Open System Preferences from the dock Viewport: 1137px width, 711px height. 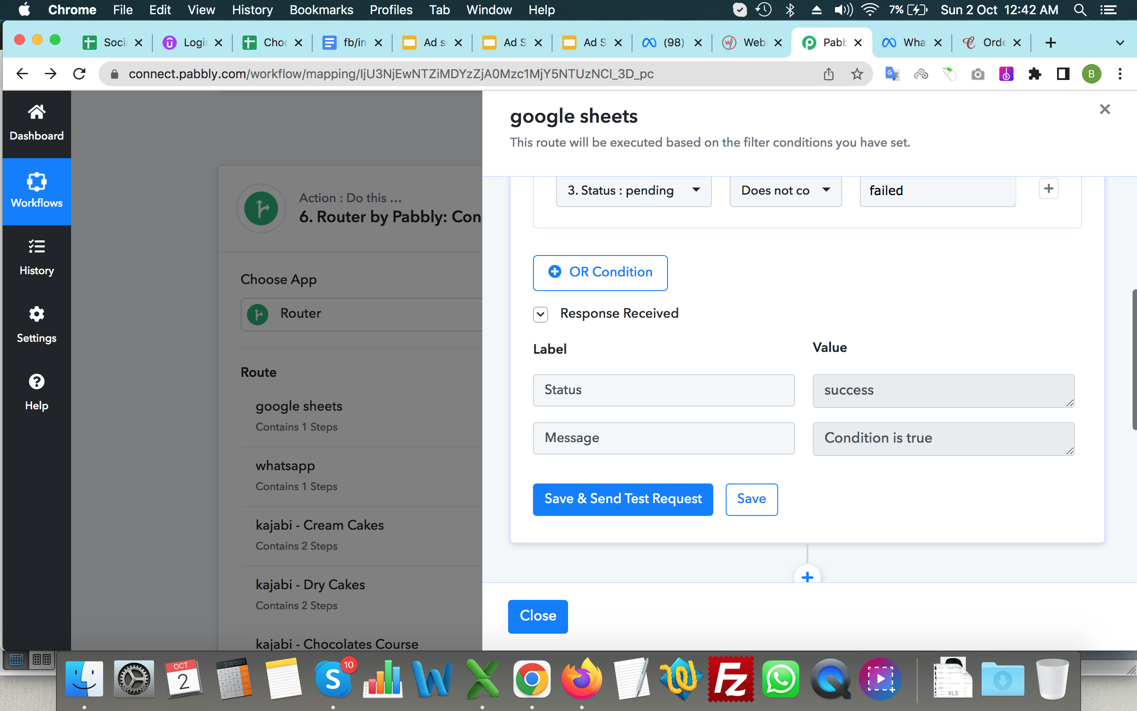[x=134, y=679]
